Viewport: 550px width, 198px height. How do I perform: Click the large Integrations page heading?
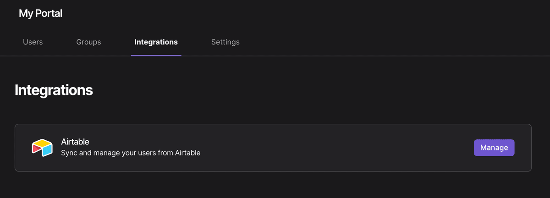[54, 90]
